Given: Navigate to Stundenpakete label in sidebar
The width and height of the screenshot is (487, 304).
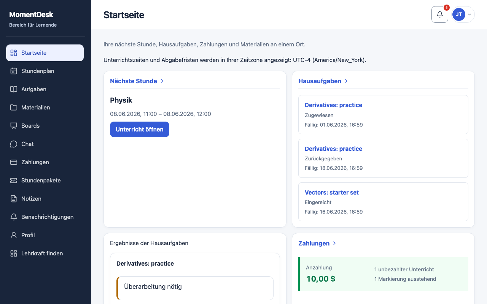Looking at the screenshot, I should tap(41, 180).
